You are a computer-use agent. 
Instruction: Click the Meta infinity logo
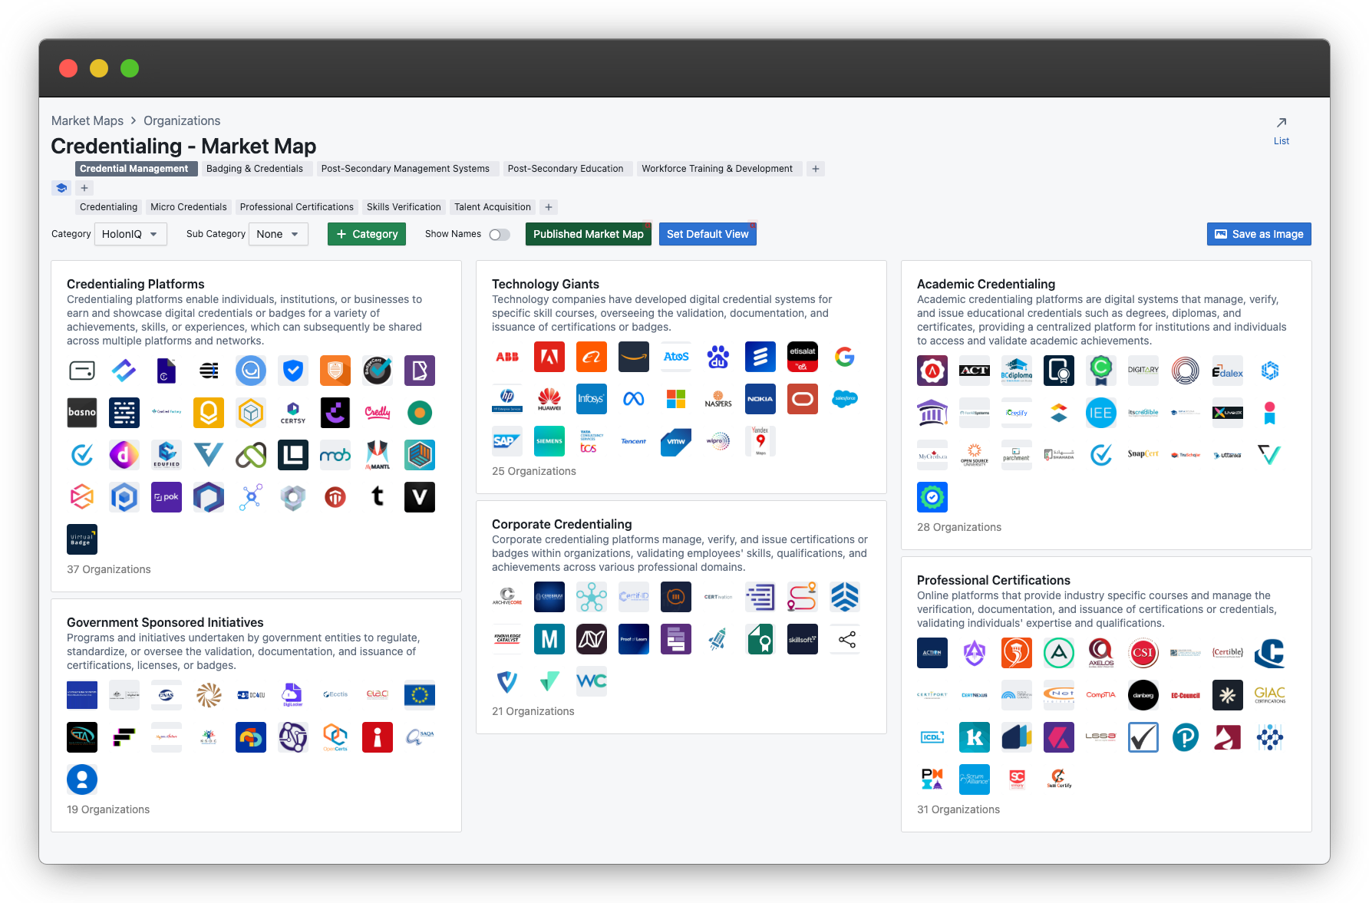(634, 399)
